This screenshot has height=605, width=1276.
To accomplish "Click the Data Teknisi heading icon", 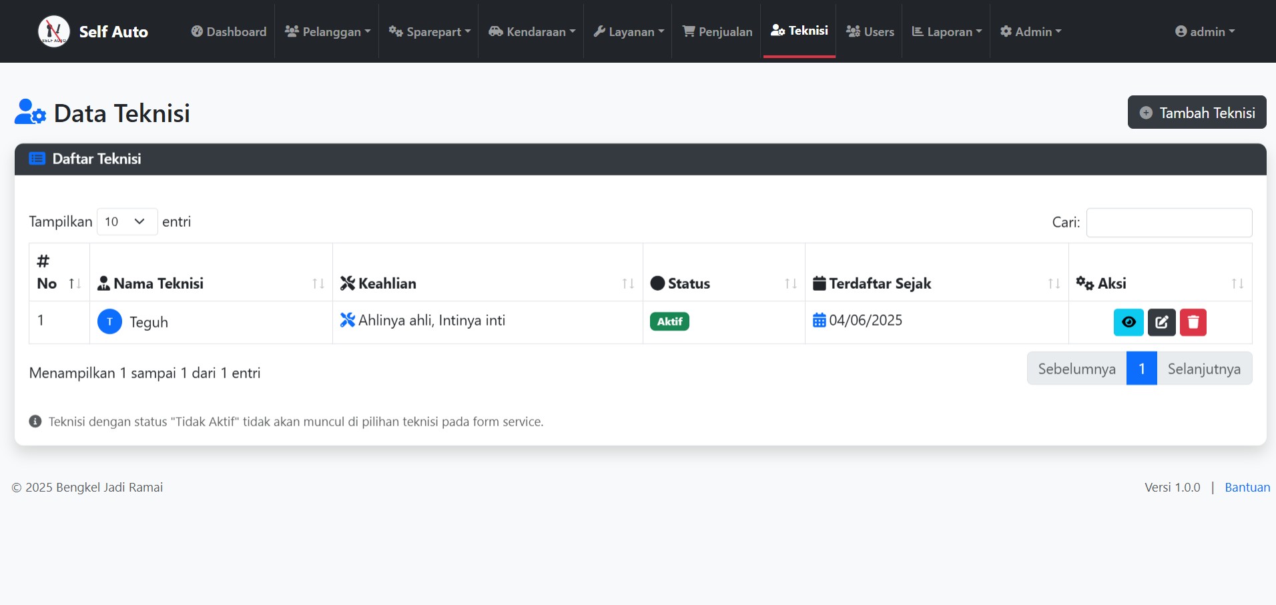I will [x=30, y=112].
